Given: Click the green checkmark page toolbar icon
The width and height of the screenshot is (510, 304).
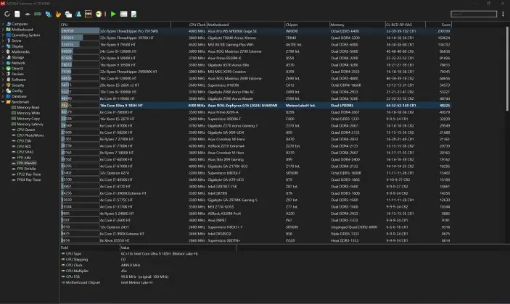Looking at the screenshot, I should coord(133,14).
